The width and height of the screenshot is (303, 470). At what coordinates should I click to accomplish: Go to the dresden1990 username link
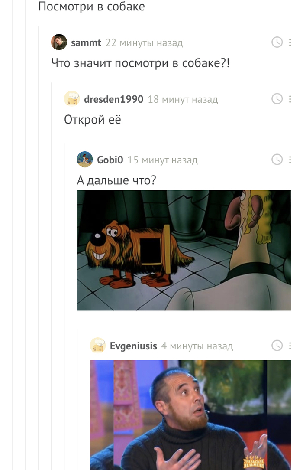(x=114, y=99)
